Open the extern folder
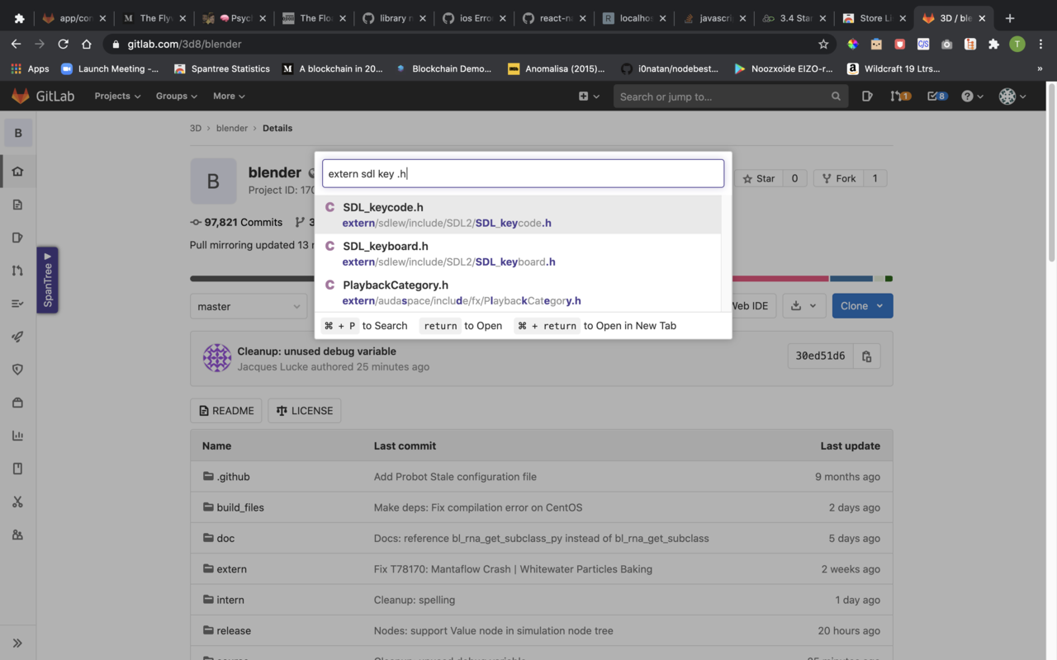The image size is (1057, 660). click(x=231, y=569)
